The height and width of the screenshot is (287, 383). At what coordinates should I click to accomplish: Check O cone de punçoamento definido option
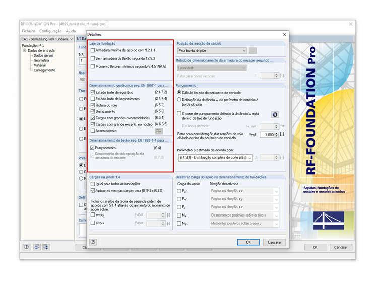tap(179, 113)
